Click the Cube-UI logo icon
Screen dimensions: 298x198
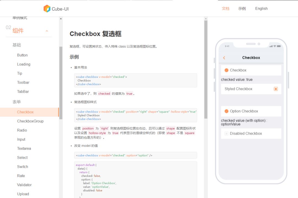(47, 9)
